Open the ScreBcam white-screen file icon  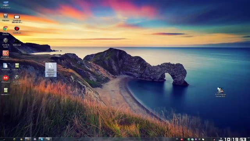(17, 19)
